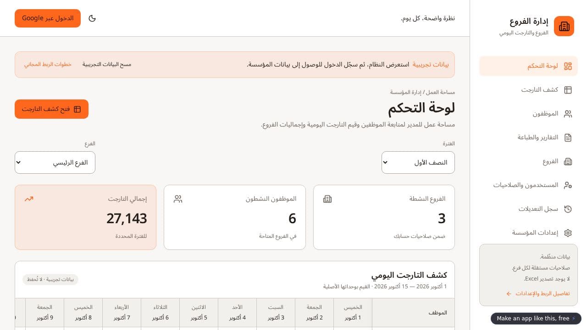Image resolution: width=587 pixels, height=330 pixels.
Task: Click building icon on الفروع النشطة card
Action: [x=327, y=199]
